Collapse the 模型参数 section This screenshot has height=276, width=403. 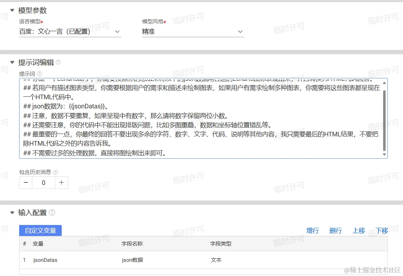[x=12, y=10]
